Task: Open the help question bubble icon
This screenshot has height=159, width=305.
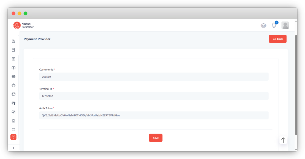Action: (13, 112)
